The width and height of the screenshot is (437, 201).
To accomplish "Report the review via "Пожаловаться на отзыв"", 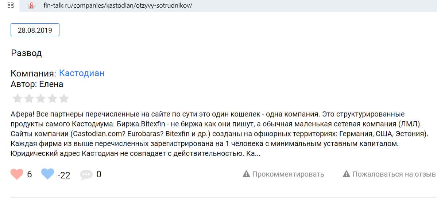I will [394, 174].
